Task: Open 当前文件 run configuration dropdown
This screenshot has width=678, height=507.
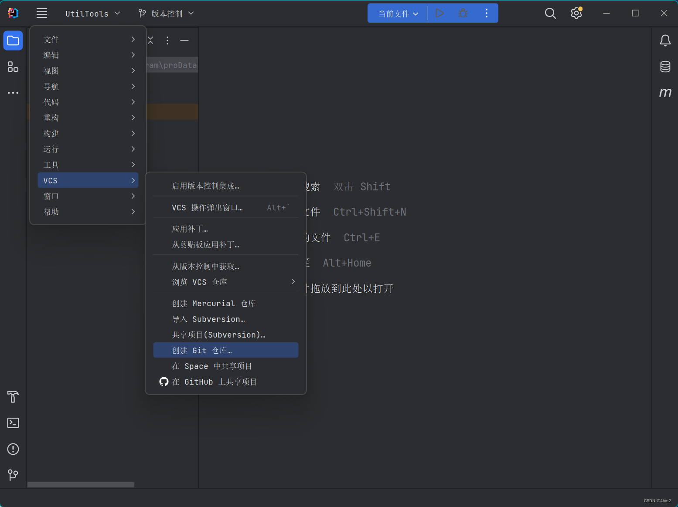Action: pyautogui.click(x=398, y=14)
